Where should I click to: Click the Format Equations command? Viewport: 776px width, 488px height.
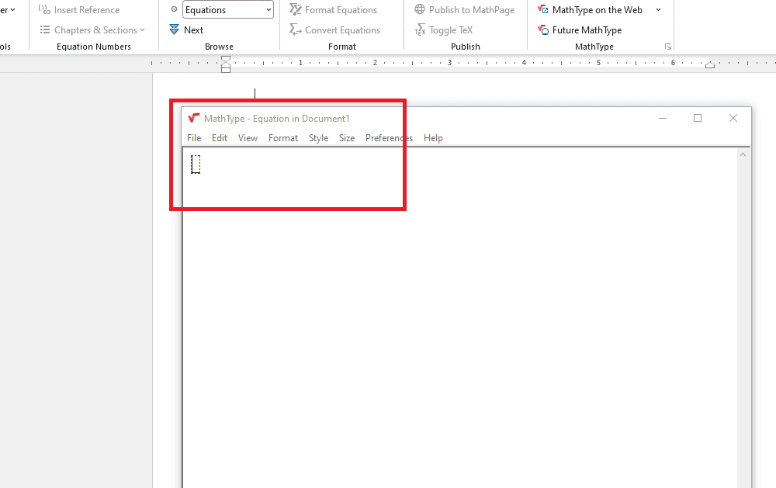[x=334, y=9]
